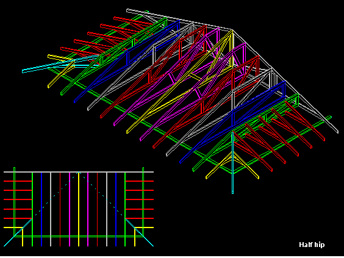Click the left magenta truss in plan view
The image size is (344, 258).
tap(70, 209)
